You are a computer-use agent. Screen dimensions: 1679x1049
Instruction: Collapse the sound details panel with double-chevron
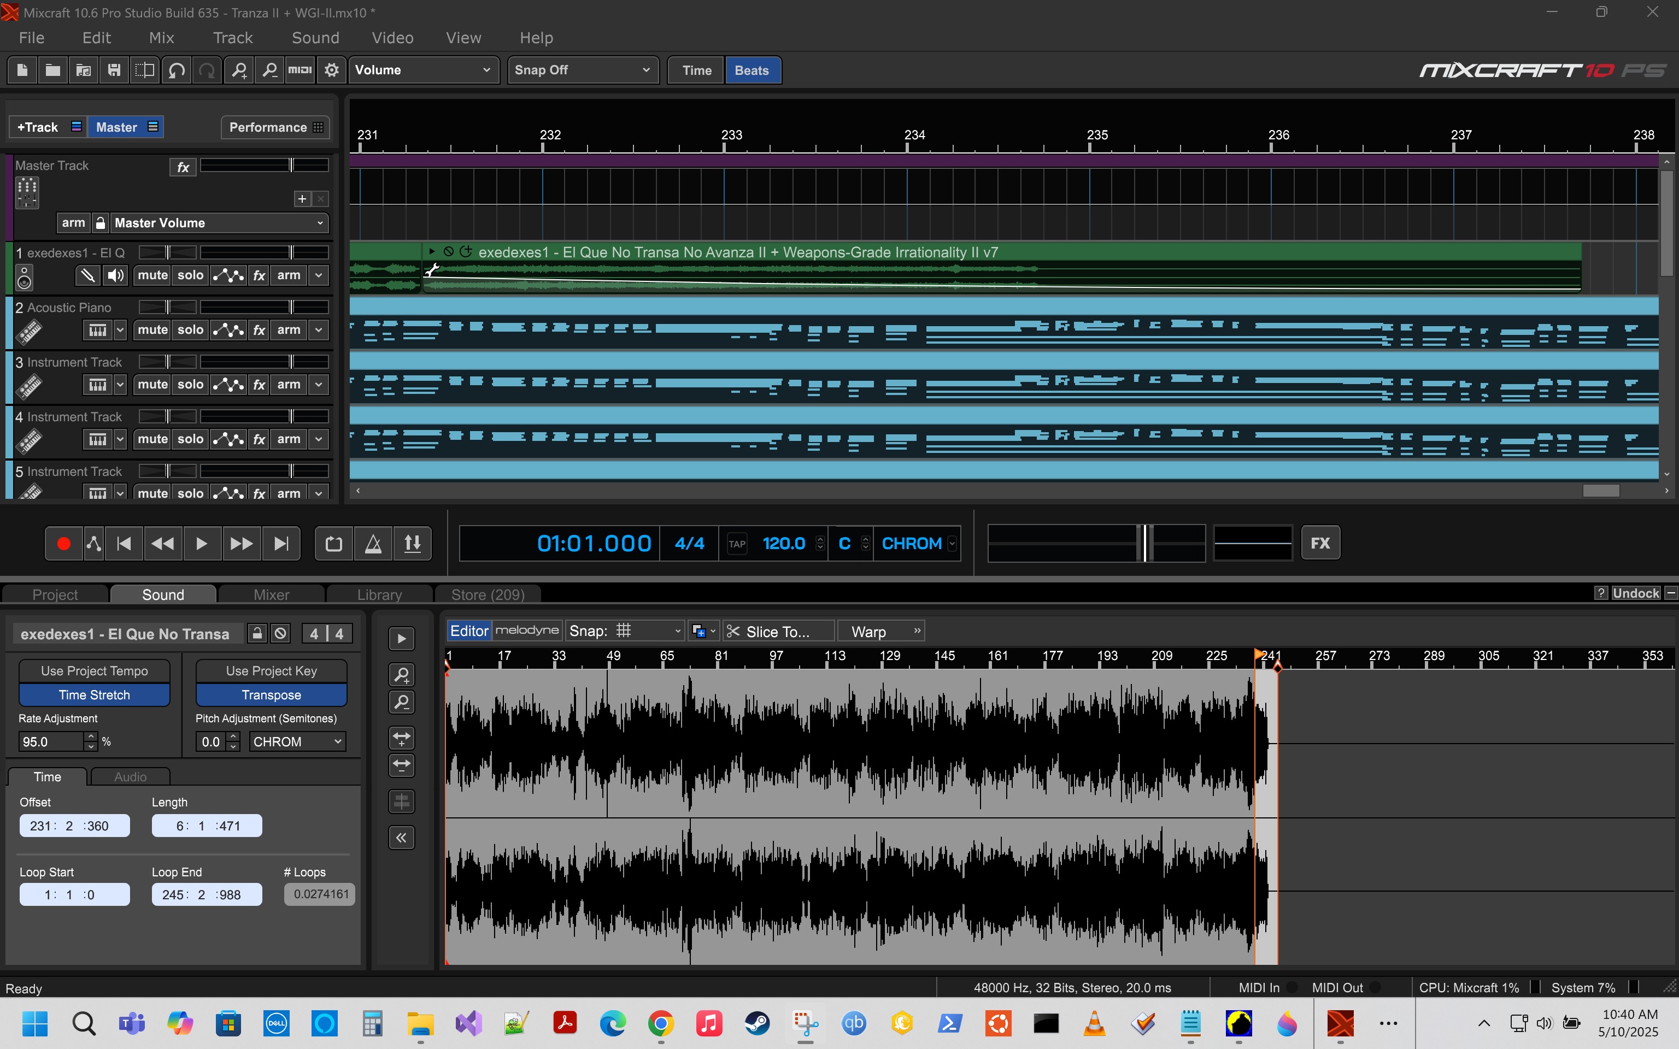(402, 838)
